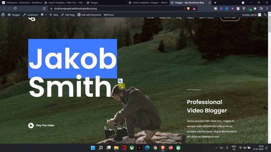Open the Xbox app from taskbar
Image resolution: width=271 pixels, height=152 pixels.
(132, 148)
